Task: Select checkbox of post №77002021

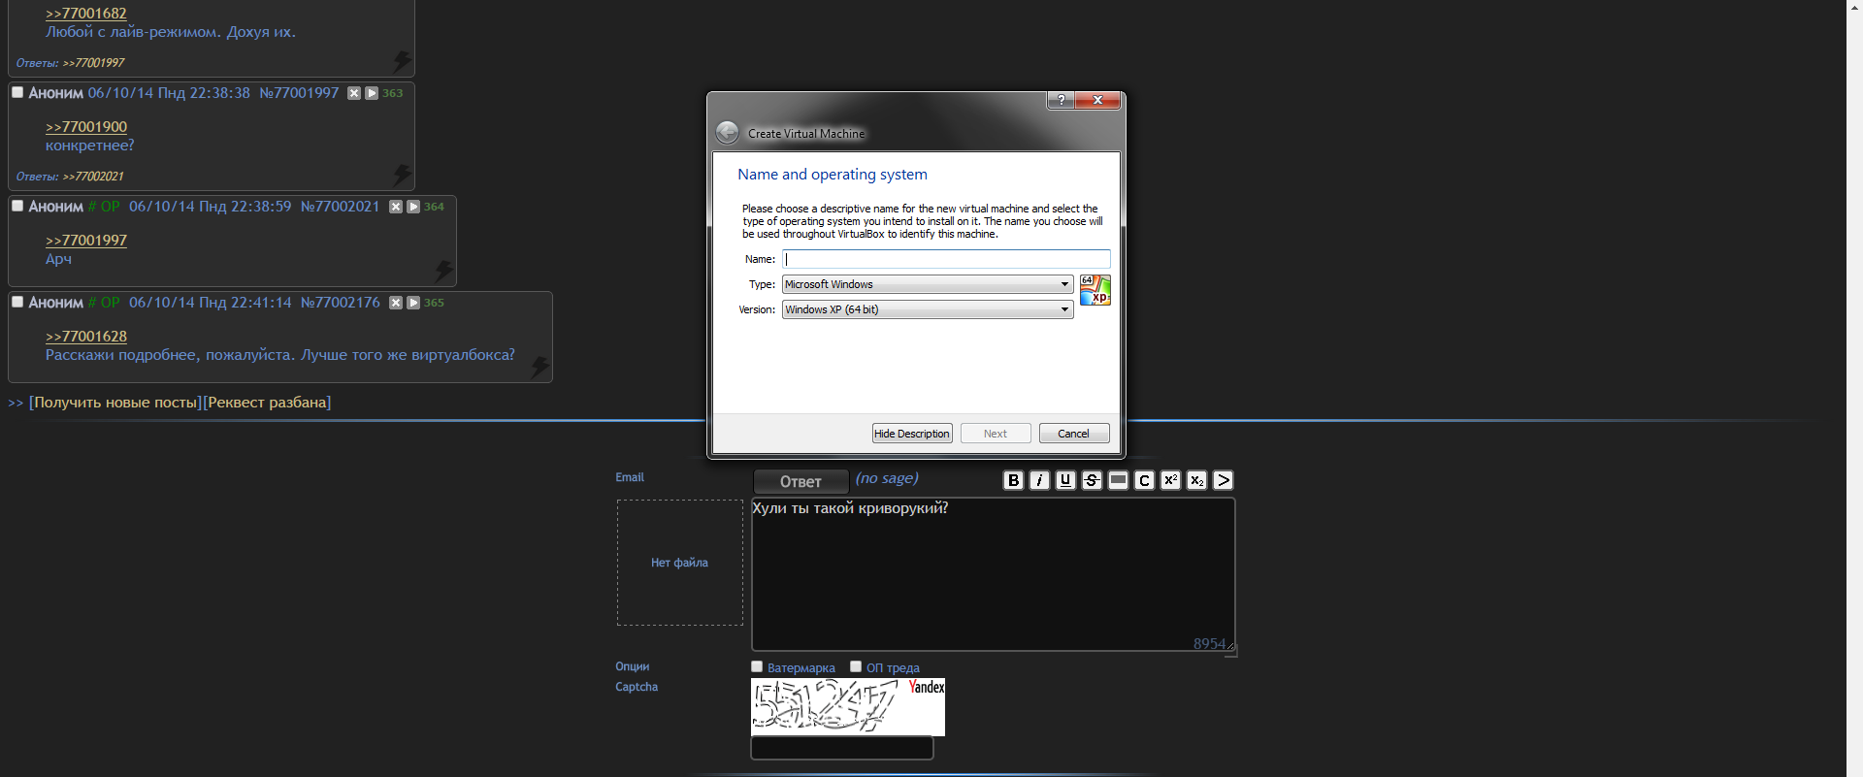Action: [x=17, y=206]
